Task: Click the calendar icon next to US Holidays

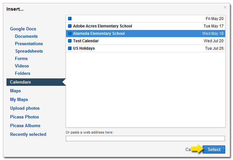Action: [70, 48]
